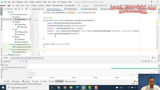Open Android Studio from the taskbar
Image resolution: width=160 pixels, height=90 pixels.
coord(83,87)
